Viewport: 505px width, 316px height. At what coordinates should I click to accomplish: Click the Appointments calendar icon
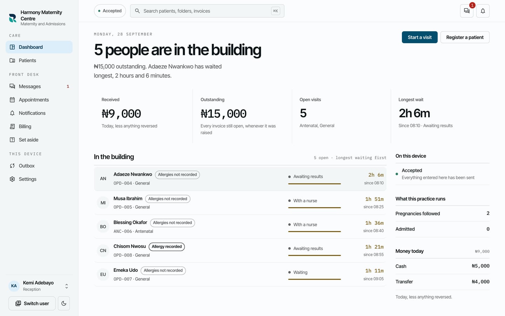tap(12, 100)
